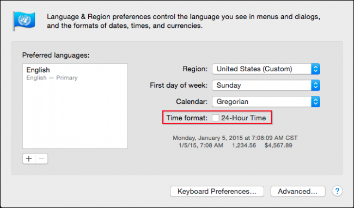Select English in preferred languages list
The width and height of the screenshot is (354, 208).
click(x=38, y=70)
